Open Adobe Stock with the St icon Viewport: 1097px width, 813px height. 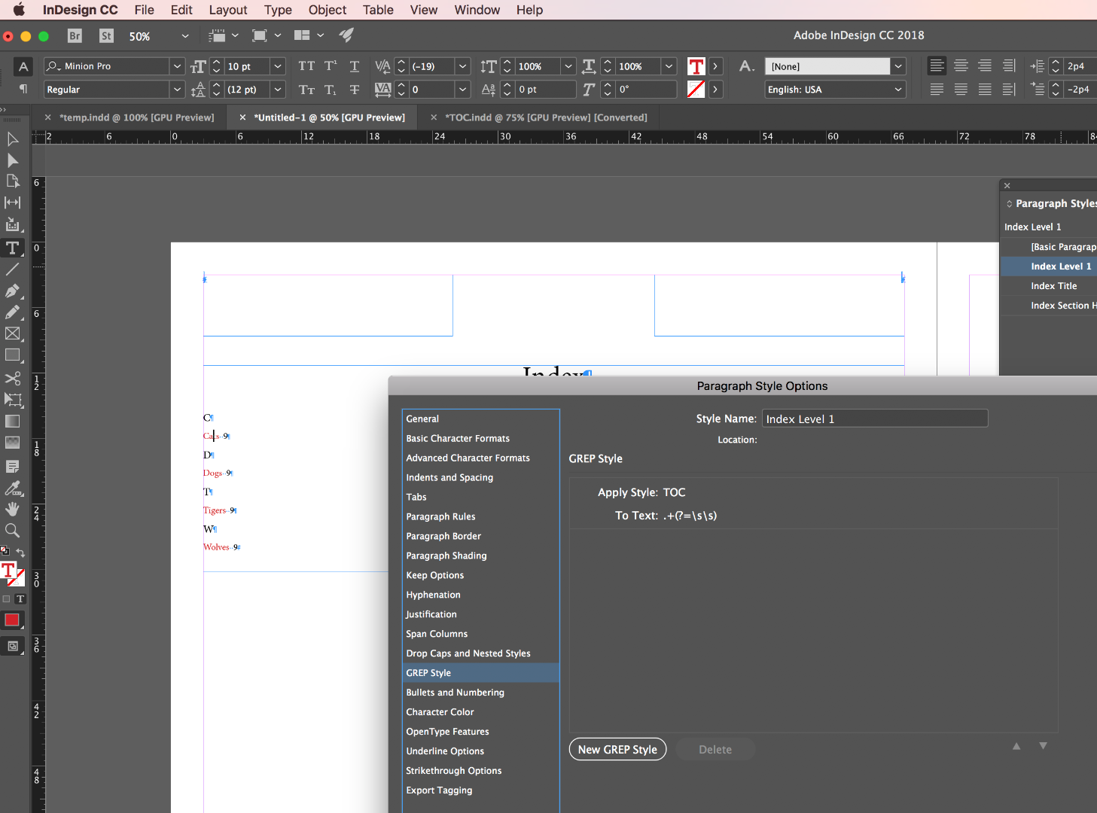[106, 35]
